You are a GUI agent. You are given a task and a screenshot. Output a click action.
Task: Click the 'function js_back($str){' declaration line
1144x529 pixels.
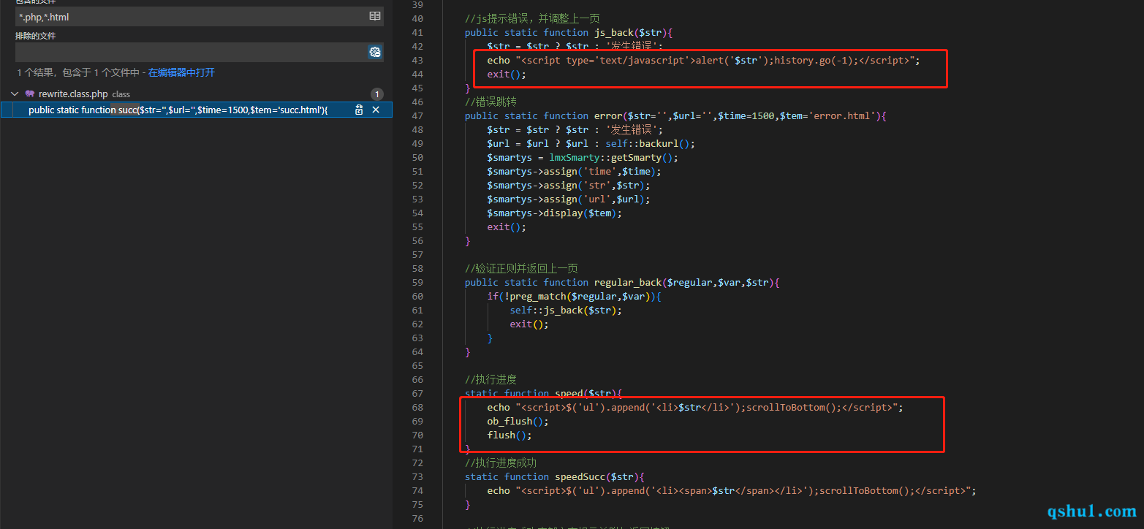click(569, 32)
